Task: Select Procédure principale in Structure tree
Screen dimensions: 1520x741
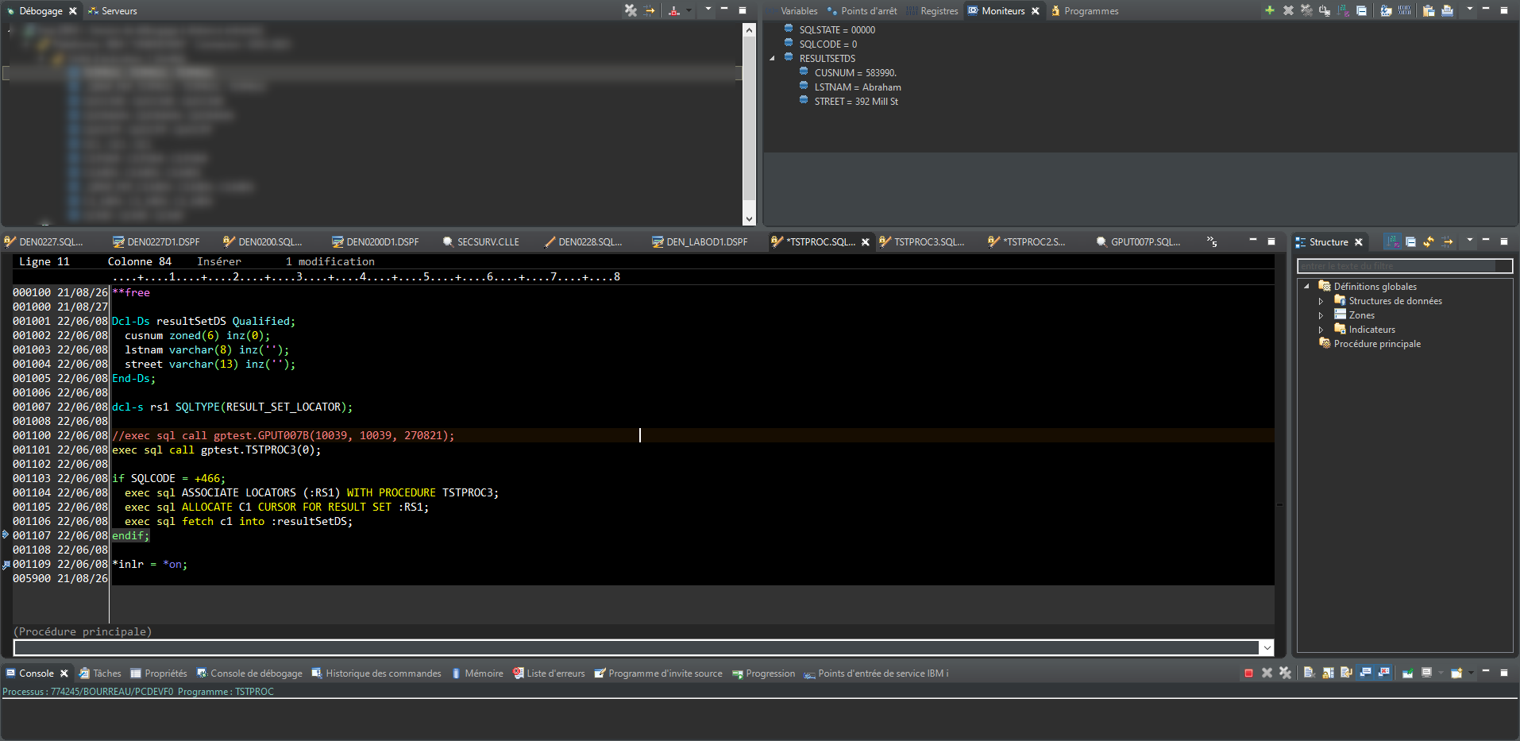Action: click(x=1376, y=344)
